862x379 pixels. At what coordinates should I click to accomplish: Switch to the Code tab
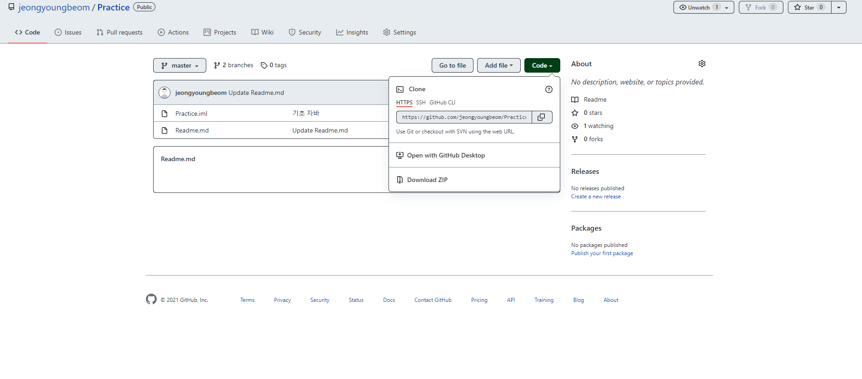27,32
